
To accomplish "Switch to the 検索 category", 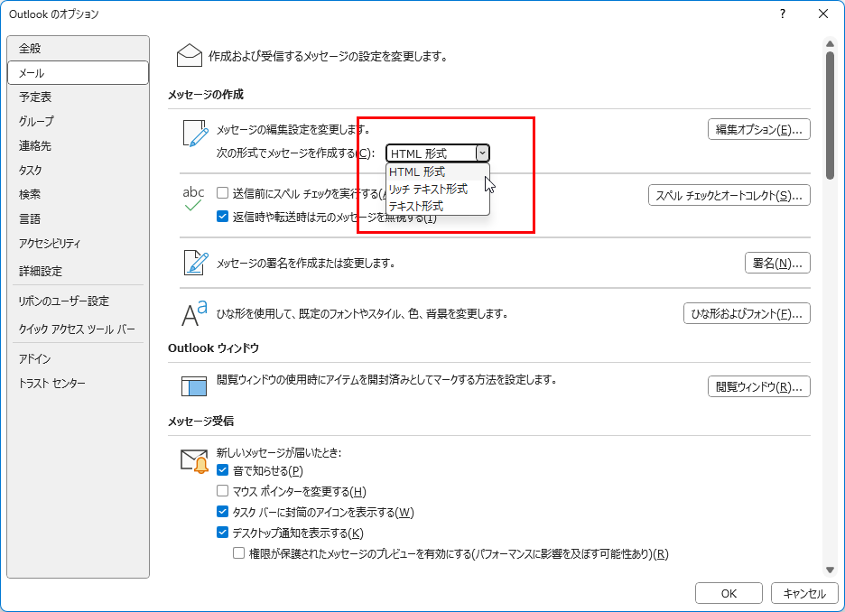I will (x=79, y=194).
